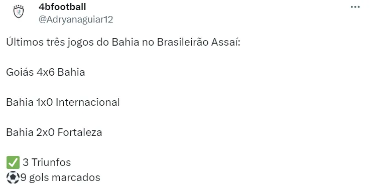Click the word 'Assaí:' in the tweet
The image size is (371, 189).
click(226, 42)
